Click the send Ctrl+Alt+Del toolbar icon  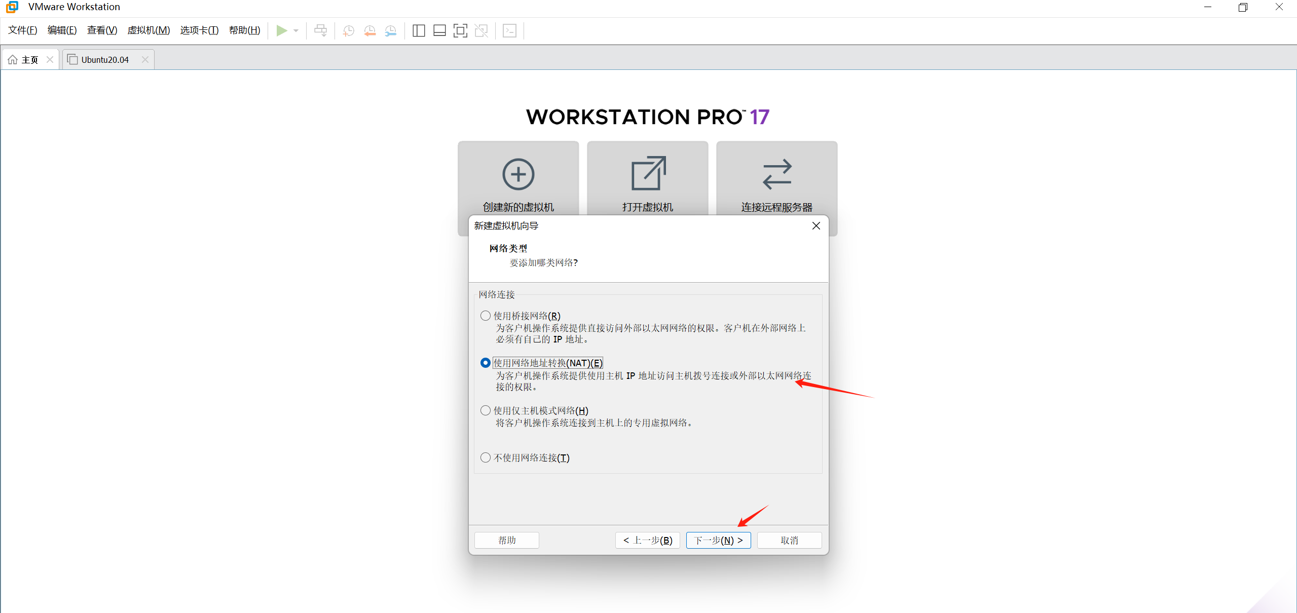[x=321, y=31]
